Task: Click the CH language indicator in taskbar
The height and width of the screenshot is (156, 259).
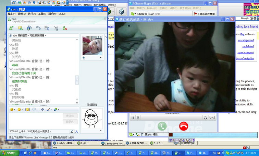Action: pyautogui.click(x=214, y=153)
